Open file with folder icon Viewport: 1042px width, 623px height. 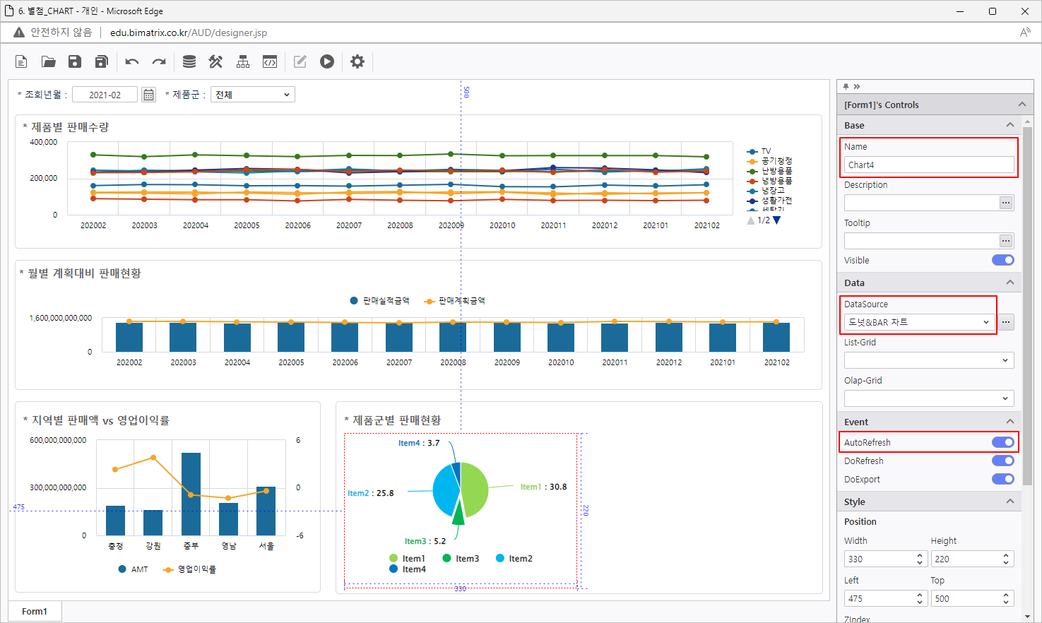click(48, 62)
